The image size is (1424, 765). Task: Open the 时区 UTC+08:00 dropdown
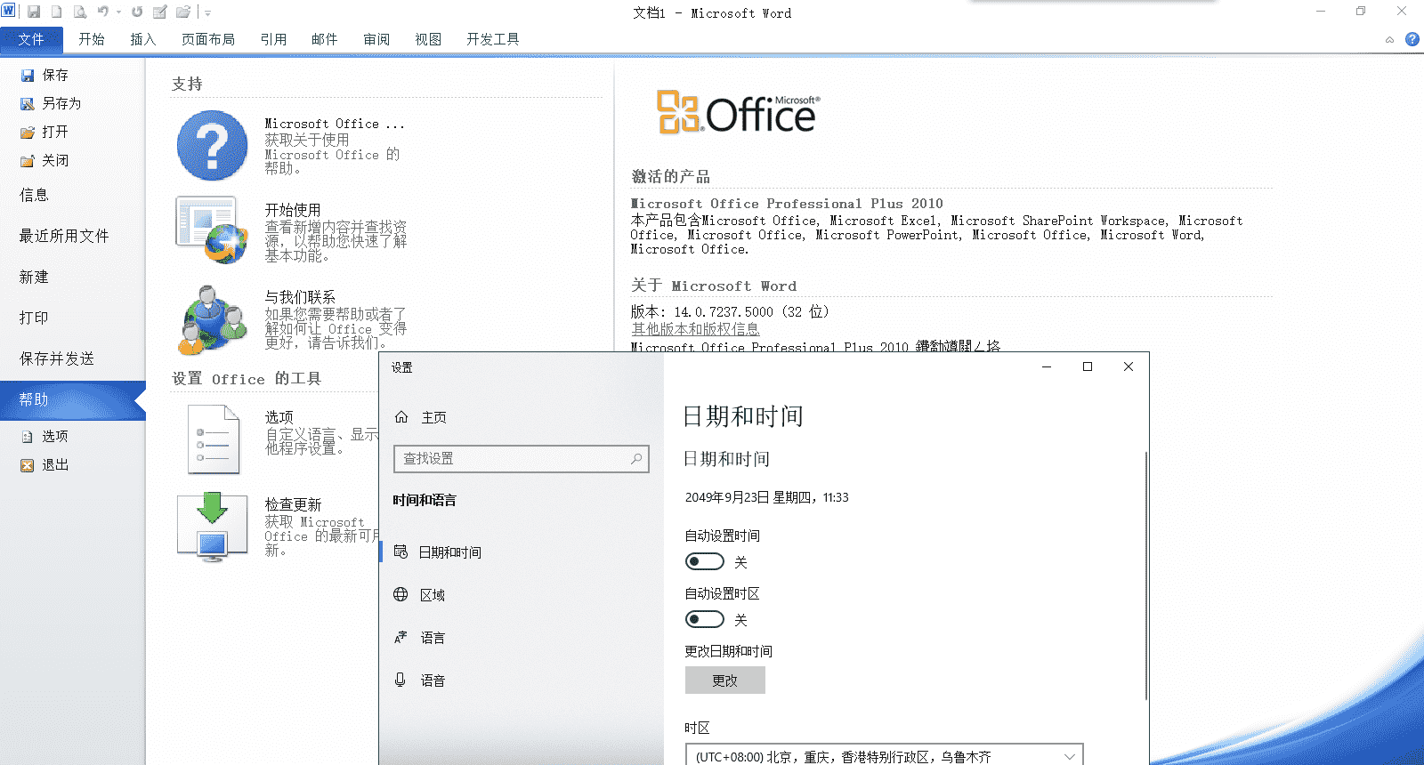coord(885,756)
